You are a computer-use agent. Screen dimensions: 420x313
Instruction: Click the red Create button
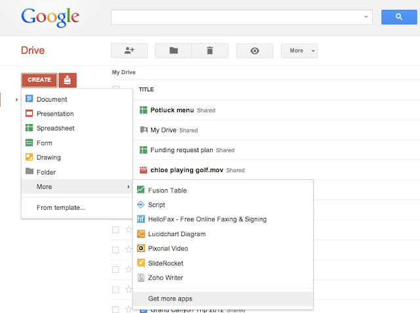39,80
